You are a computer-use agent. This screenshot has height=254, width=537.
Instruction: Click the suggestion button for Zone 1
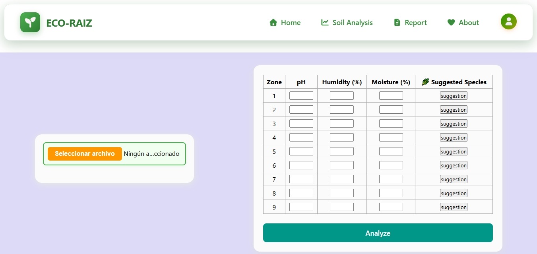pyautogui.click(x=454, y=95)
